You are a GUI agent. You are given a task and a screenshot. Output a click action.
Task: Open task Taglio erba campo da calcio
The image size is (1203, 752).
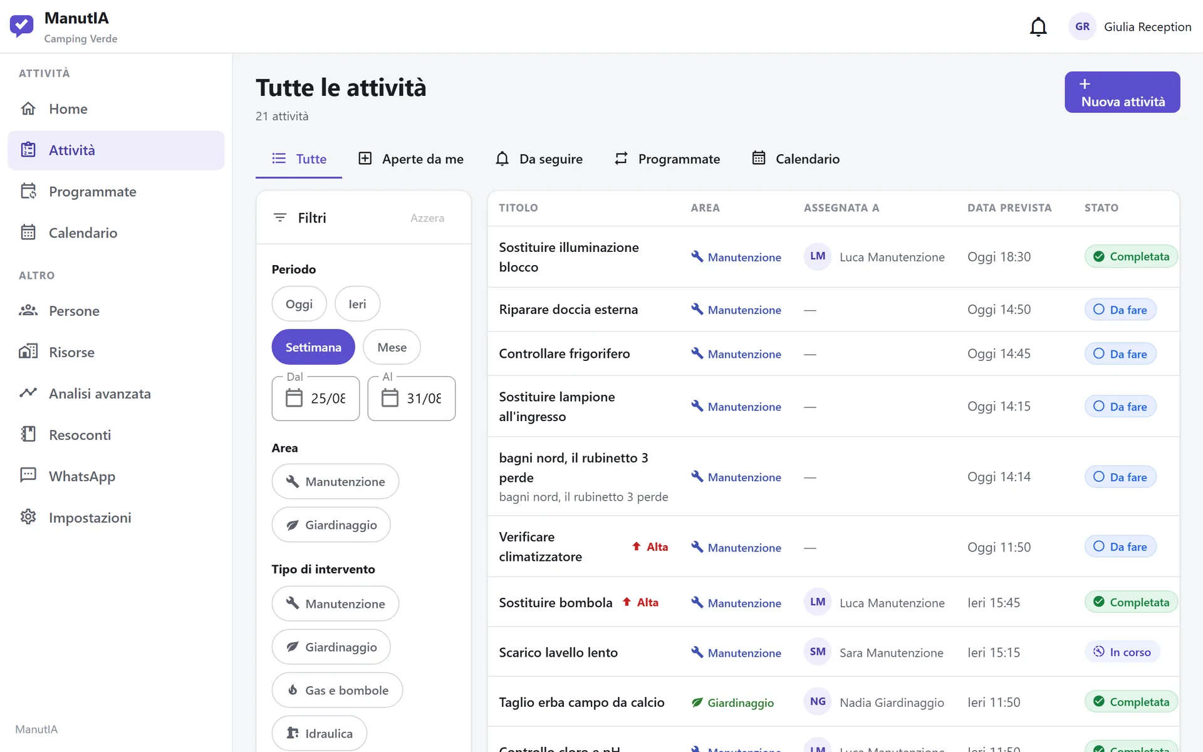(581, 702)
